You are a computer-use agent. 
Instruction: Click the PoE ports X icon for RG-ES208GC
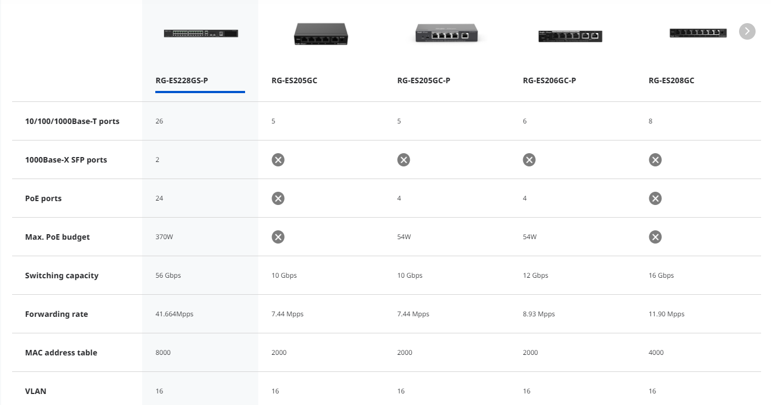tap(655, 198)
